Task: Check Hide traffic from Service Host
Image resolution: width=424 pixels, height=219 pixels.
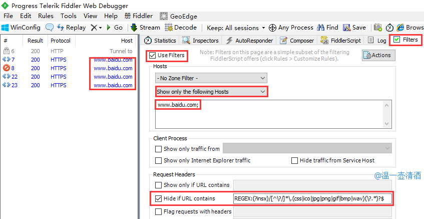Action: pyautogui.click(x=295, y=160)
